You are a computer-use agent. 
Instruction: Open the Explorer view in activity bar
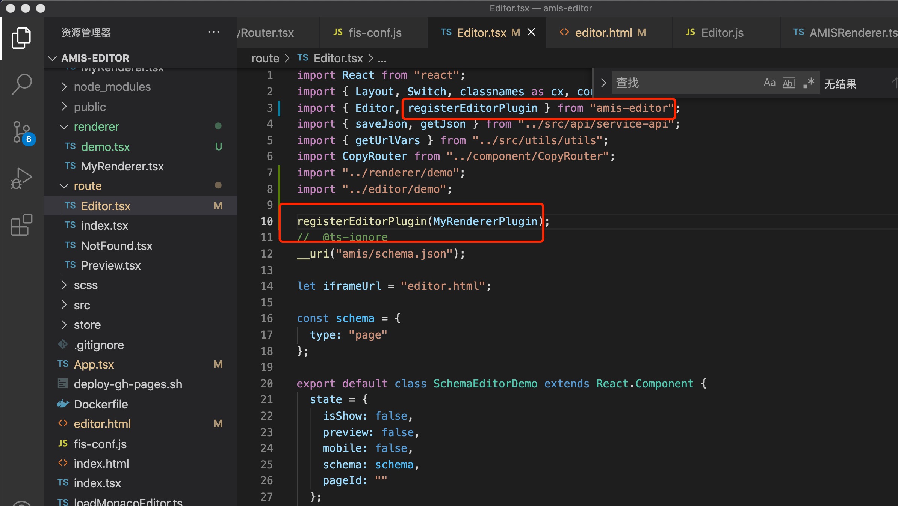pyautogui.click(x=21, y=38)
